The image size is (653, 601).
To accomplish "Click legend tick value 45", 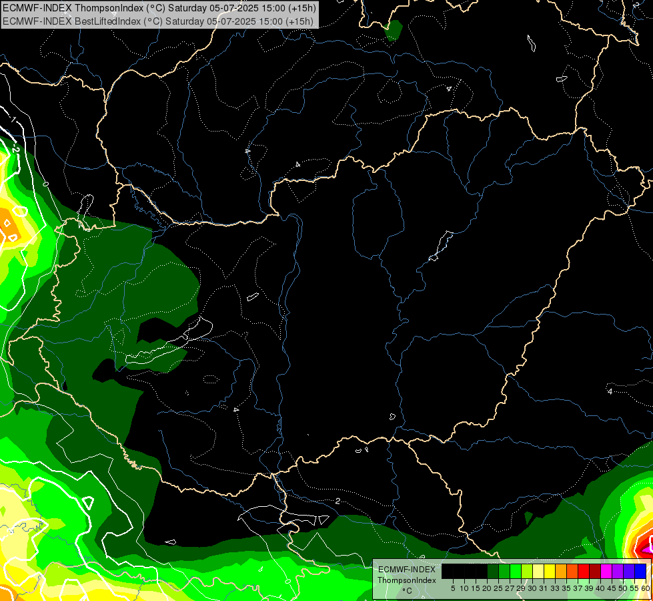I will [x=612, y=588].
